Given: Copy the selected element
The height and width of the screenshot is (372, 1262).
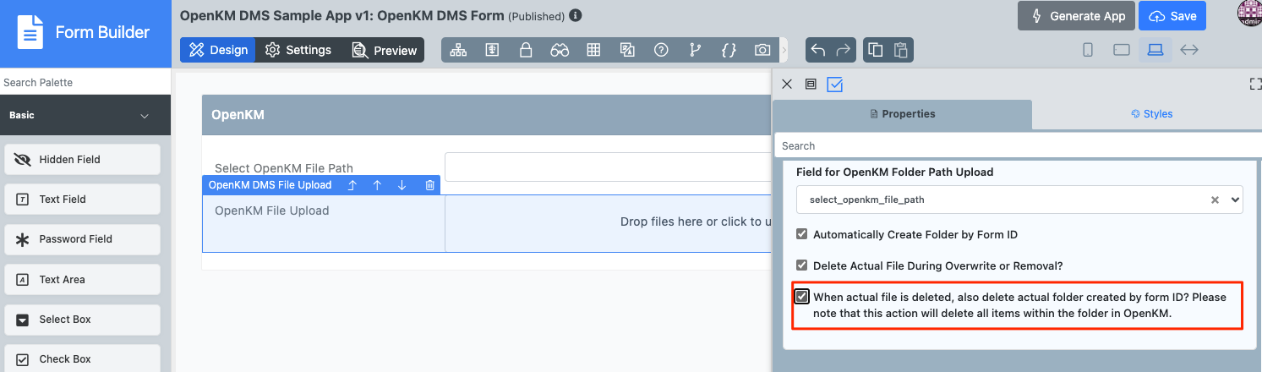Looking at the screenshot, I should click(876, 50).
